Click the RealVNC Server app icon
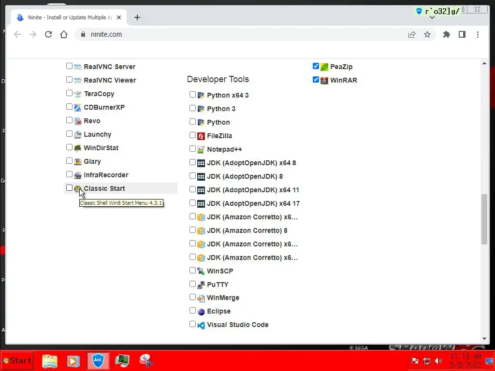Image resolution: width=495 pixels, height=371 pixels. pyautogui.click(x=78, y=67)
